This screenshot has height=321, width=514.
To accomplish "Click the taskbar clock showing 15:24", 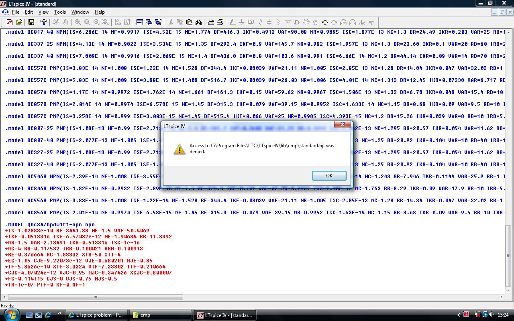I will 503,315.
